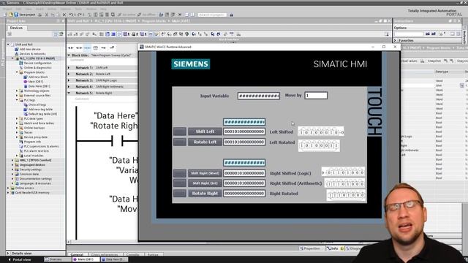Click the Print icon in top toolbar

coord(39,15)
